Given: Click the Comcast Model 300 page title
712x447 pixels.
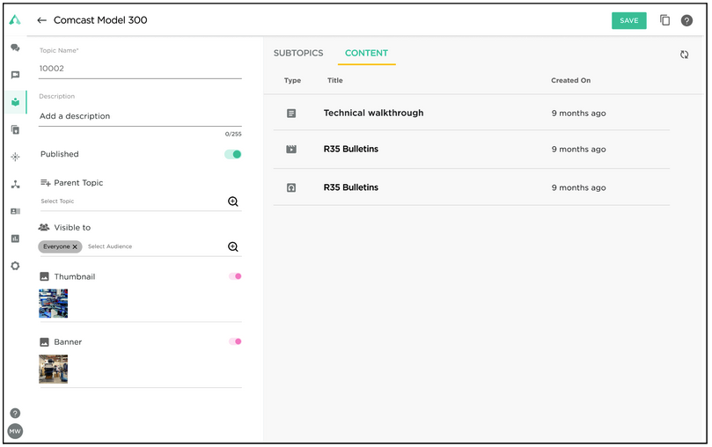Looking at the screenshot, I should 100,20.
